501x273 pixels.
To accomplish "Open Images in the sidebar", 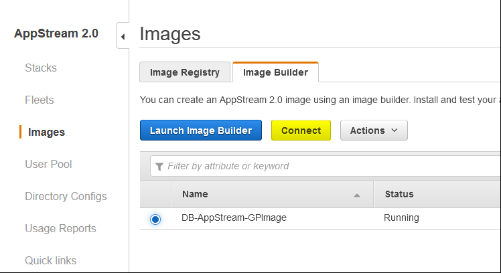I will (x=46, y=132).
